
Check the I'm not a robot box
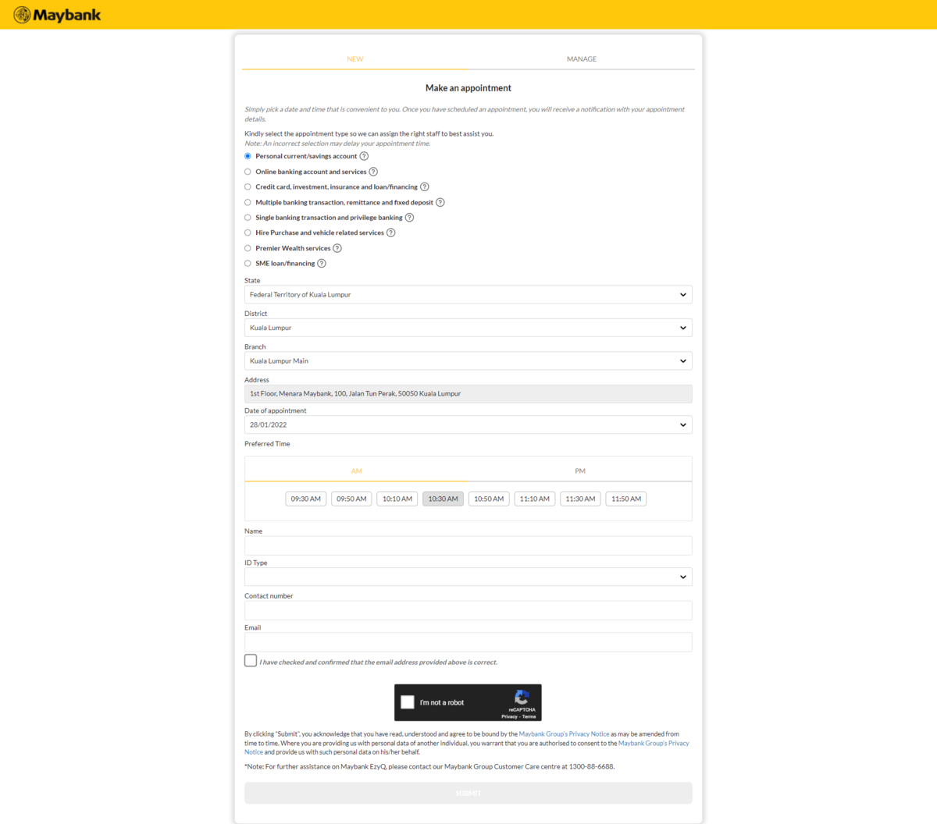tap(408, 702)
